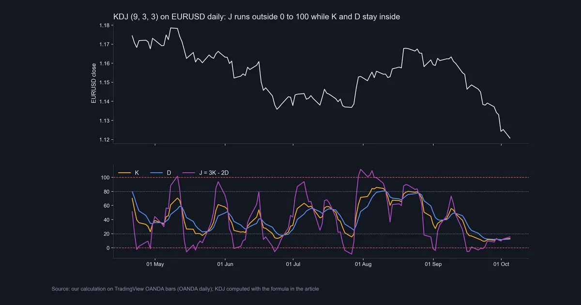Screen dimensions: 581x305
Task: Click the 'J = 3K - 2D' legend label
Action: tap(214, 172)
